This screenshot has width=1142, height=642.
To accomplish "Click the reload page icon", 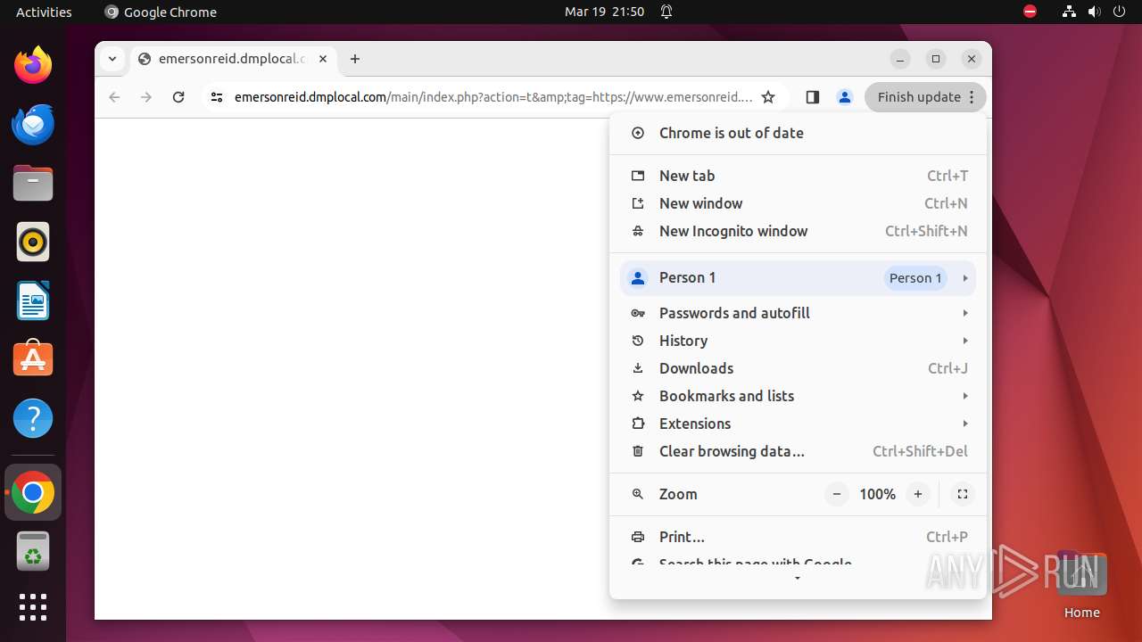I will 178,97.
